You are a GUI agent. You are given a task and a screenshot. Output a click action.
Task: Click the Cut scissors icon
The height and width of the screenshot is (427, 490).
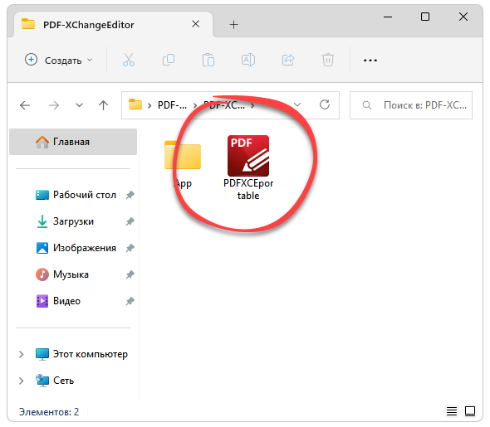coord(129,60)
